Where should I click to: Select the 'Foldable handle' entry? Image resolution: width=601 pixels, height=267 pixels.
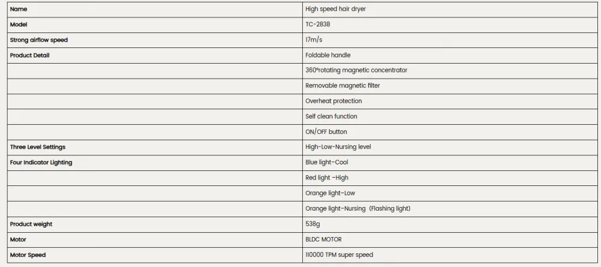pyautogui.click(x=328, y=55)
